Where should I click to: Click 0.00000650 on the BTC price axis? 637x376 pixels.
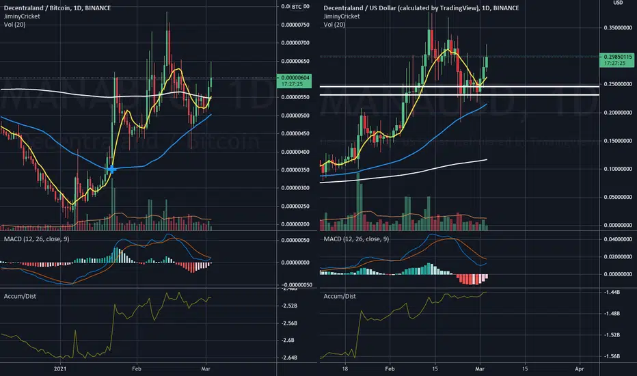click(x=295, y=62)
